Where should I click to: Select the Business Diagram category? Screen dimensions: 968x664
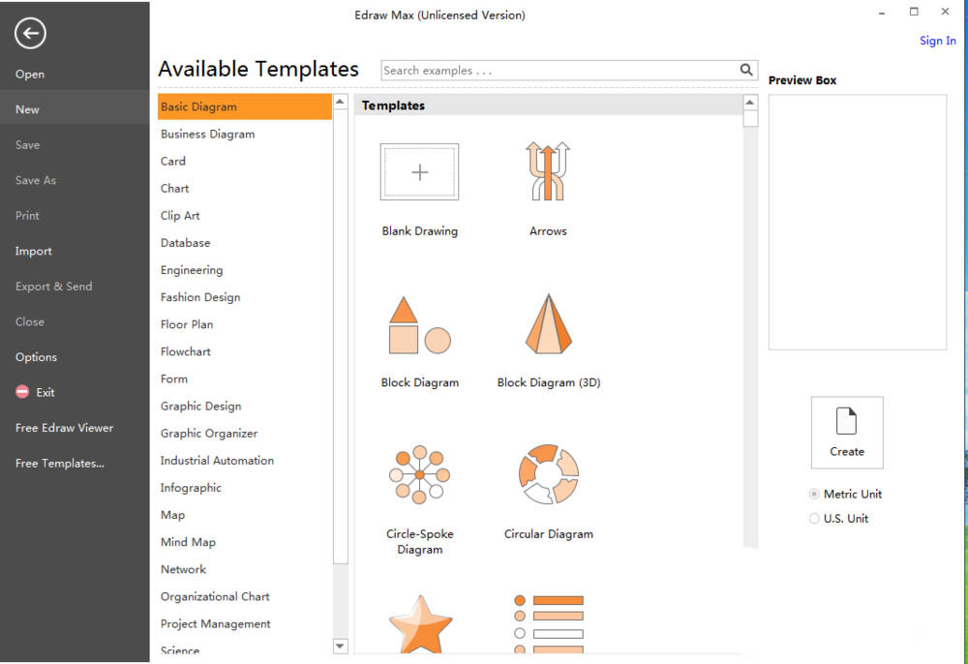pyautogui.click(x=245, y=134)
